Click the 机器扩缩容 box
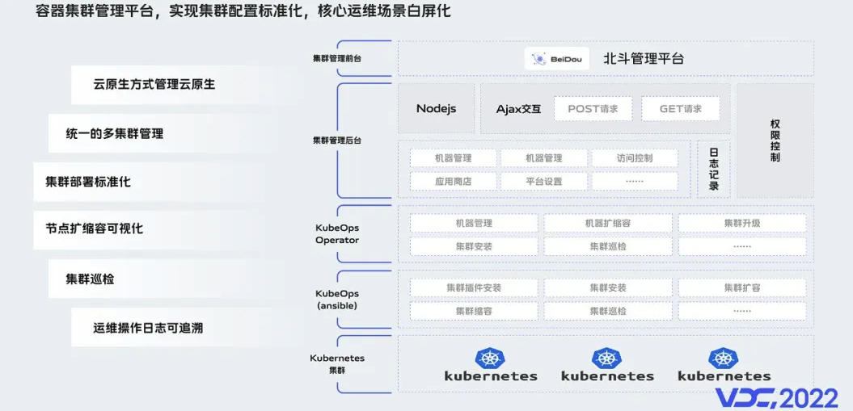 coord(608,223)
